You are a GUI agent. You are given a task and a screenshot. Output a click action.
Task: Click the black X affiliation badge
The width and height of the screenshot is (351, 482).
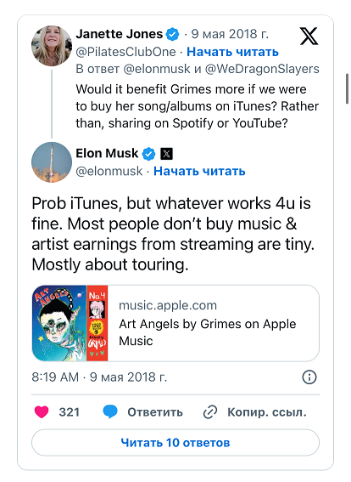pyautogui.click(x=166, y=154)
